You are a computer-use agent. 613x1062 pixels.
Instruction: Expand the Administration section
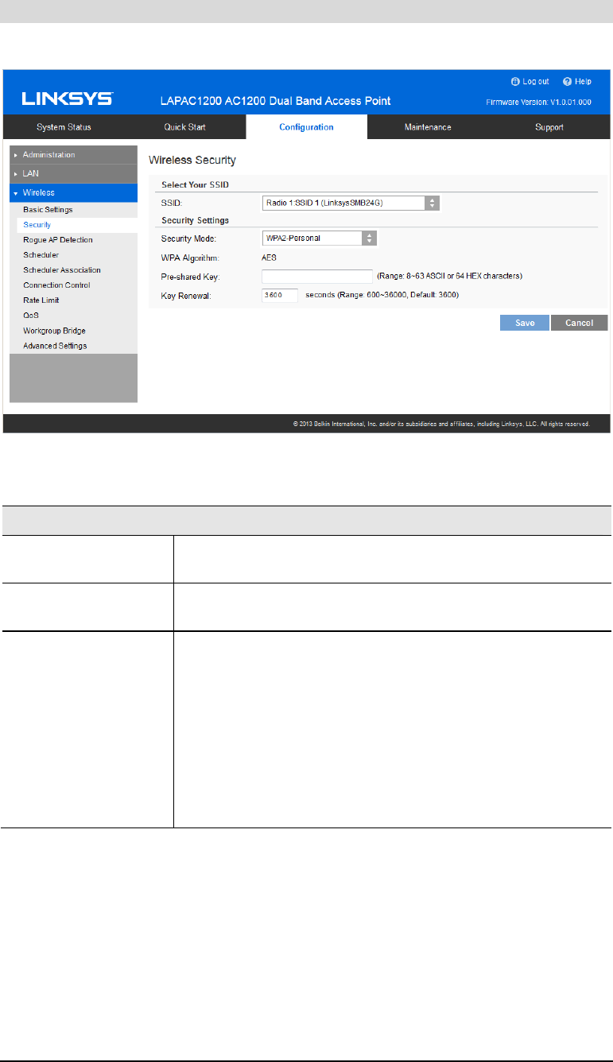coord(73,155)
